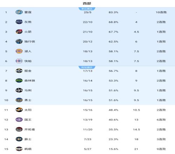
Task: Click the Kings SAC team logo
Action: pos(19,120)
